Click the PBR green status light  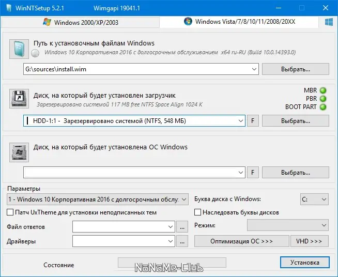323,99
